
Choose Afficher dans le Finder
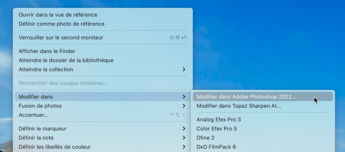point(103,51)
